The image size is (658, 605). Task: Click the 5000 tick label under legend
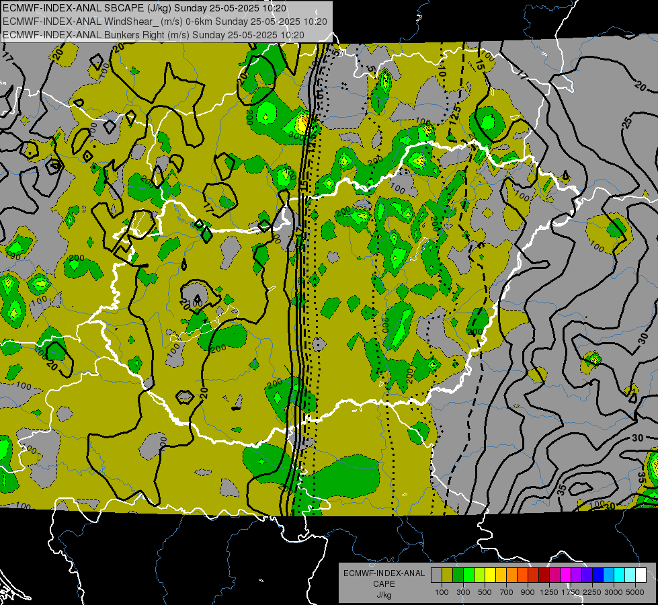point(635,592)
